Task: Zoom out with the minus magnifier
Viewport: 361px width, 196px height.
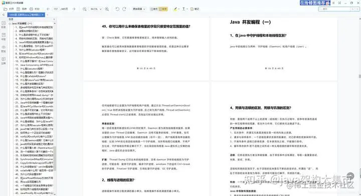Action: point(85,9)
